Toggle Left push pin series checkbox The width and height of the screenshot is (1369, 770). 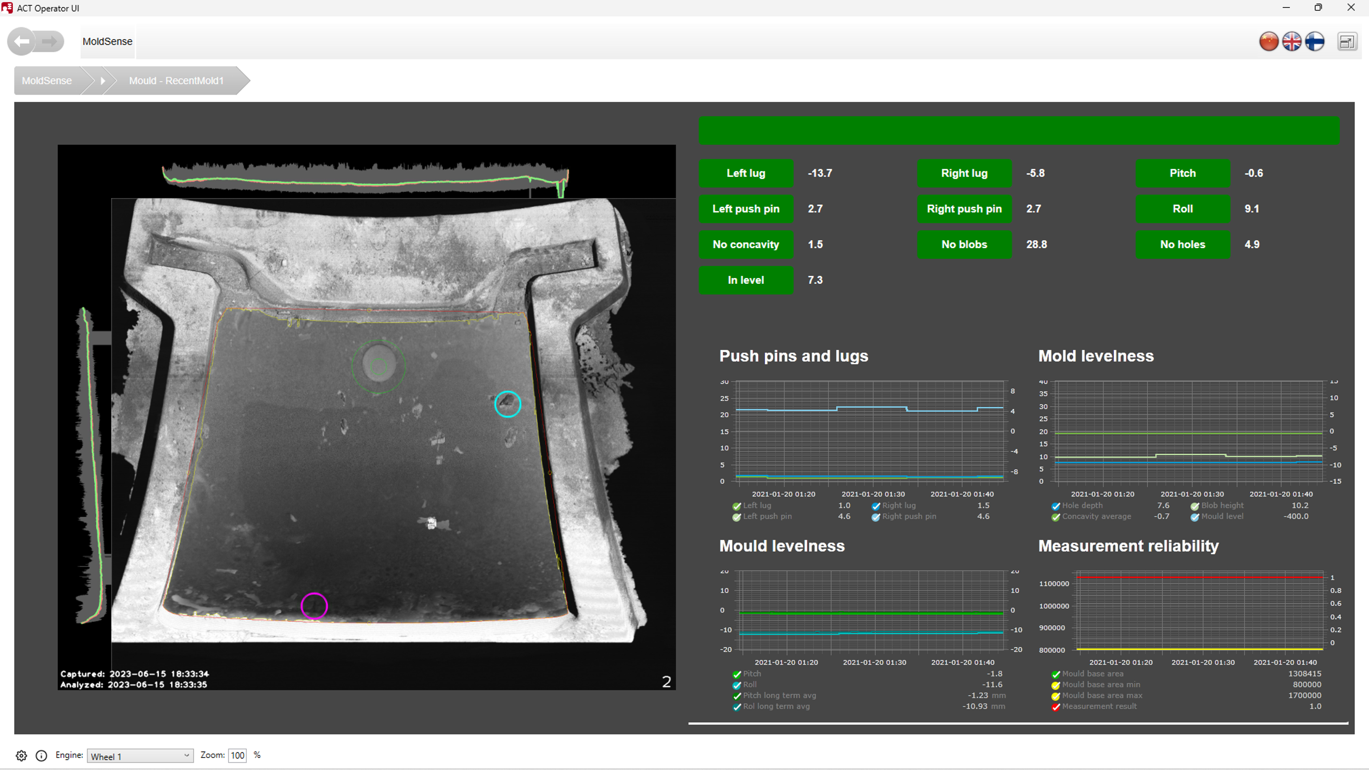click(x=737, y=517)
